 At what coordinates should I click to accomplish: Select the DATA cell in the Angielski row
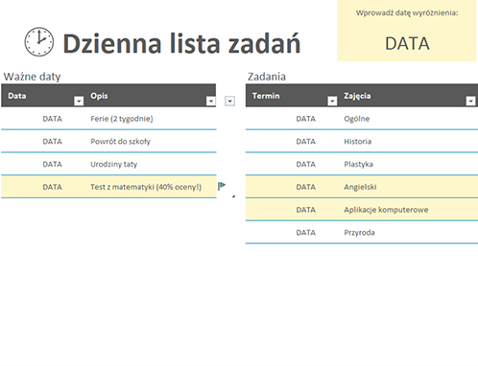[306, 187]
